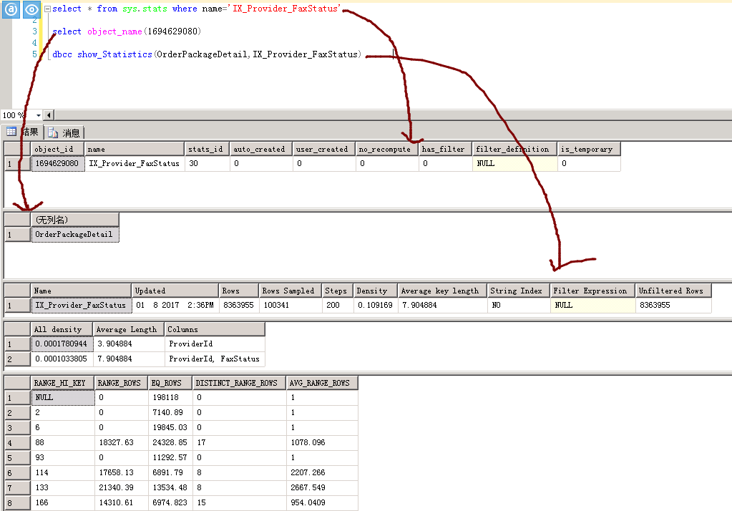Screen dimensions: 732x511
Task: Select the OrderPackageDetail result cell
Action: click(x=74, y=235)
